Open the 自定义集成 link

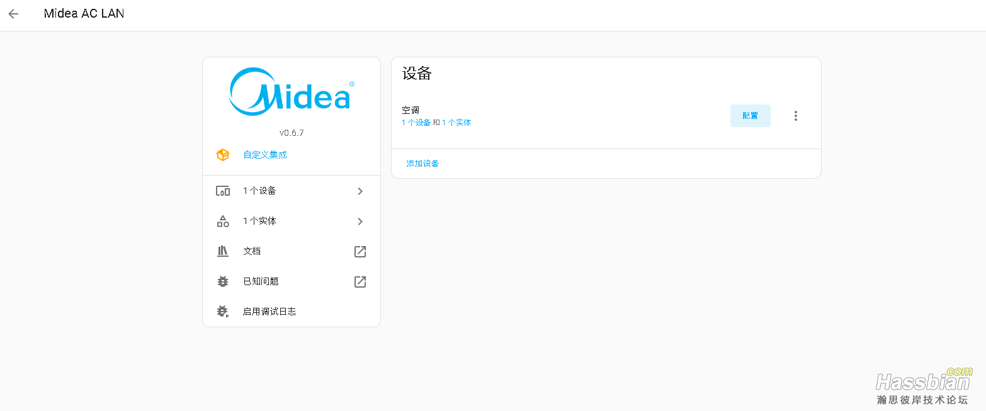(265, 155)
